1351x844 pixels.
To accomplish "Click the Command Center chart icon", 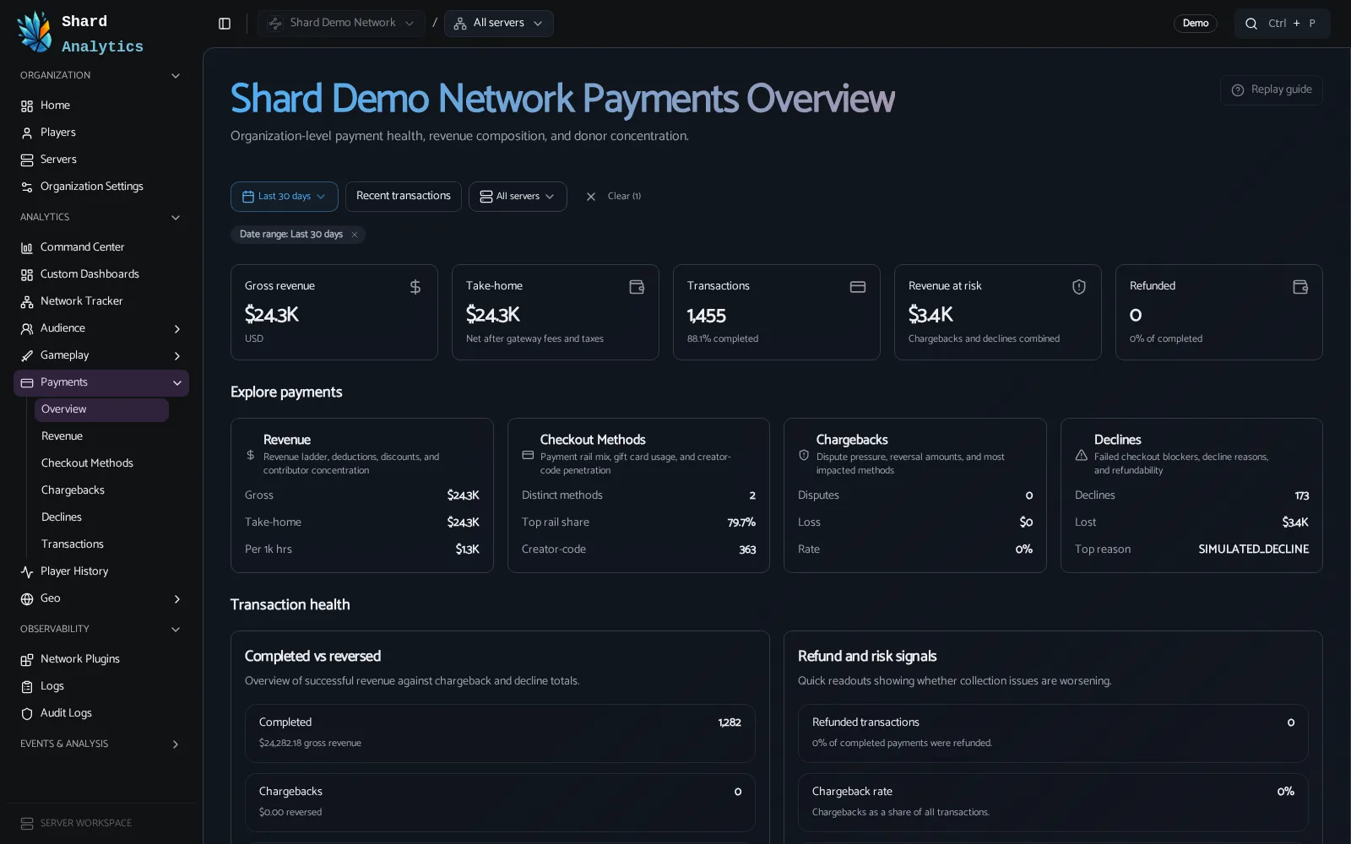I will point(27,248).
